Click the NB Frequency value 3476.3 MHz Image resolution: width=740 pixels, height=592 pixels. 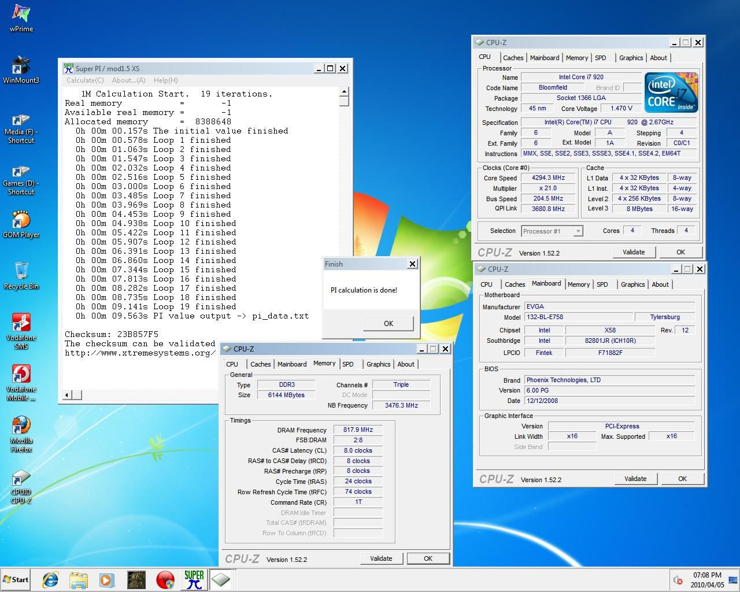tap(401, 406)
